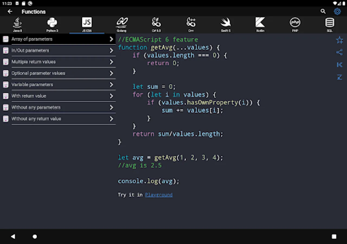Open the PHP language tab

[295, 25]
